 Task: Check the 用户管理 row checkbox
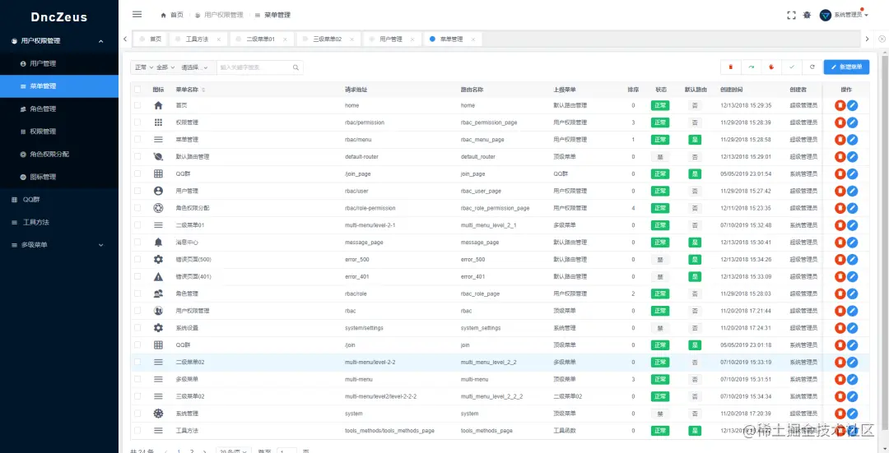pyautogui.click(x=137, y=191)
